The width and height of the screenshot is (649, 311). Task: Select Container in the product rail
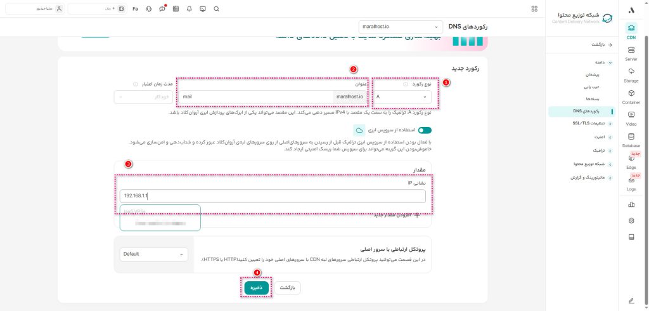click(631, 96)
